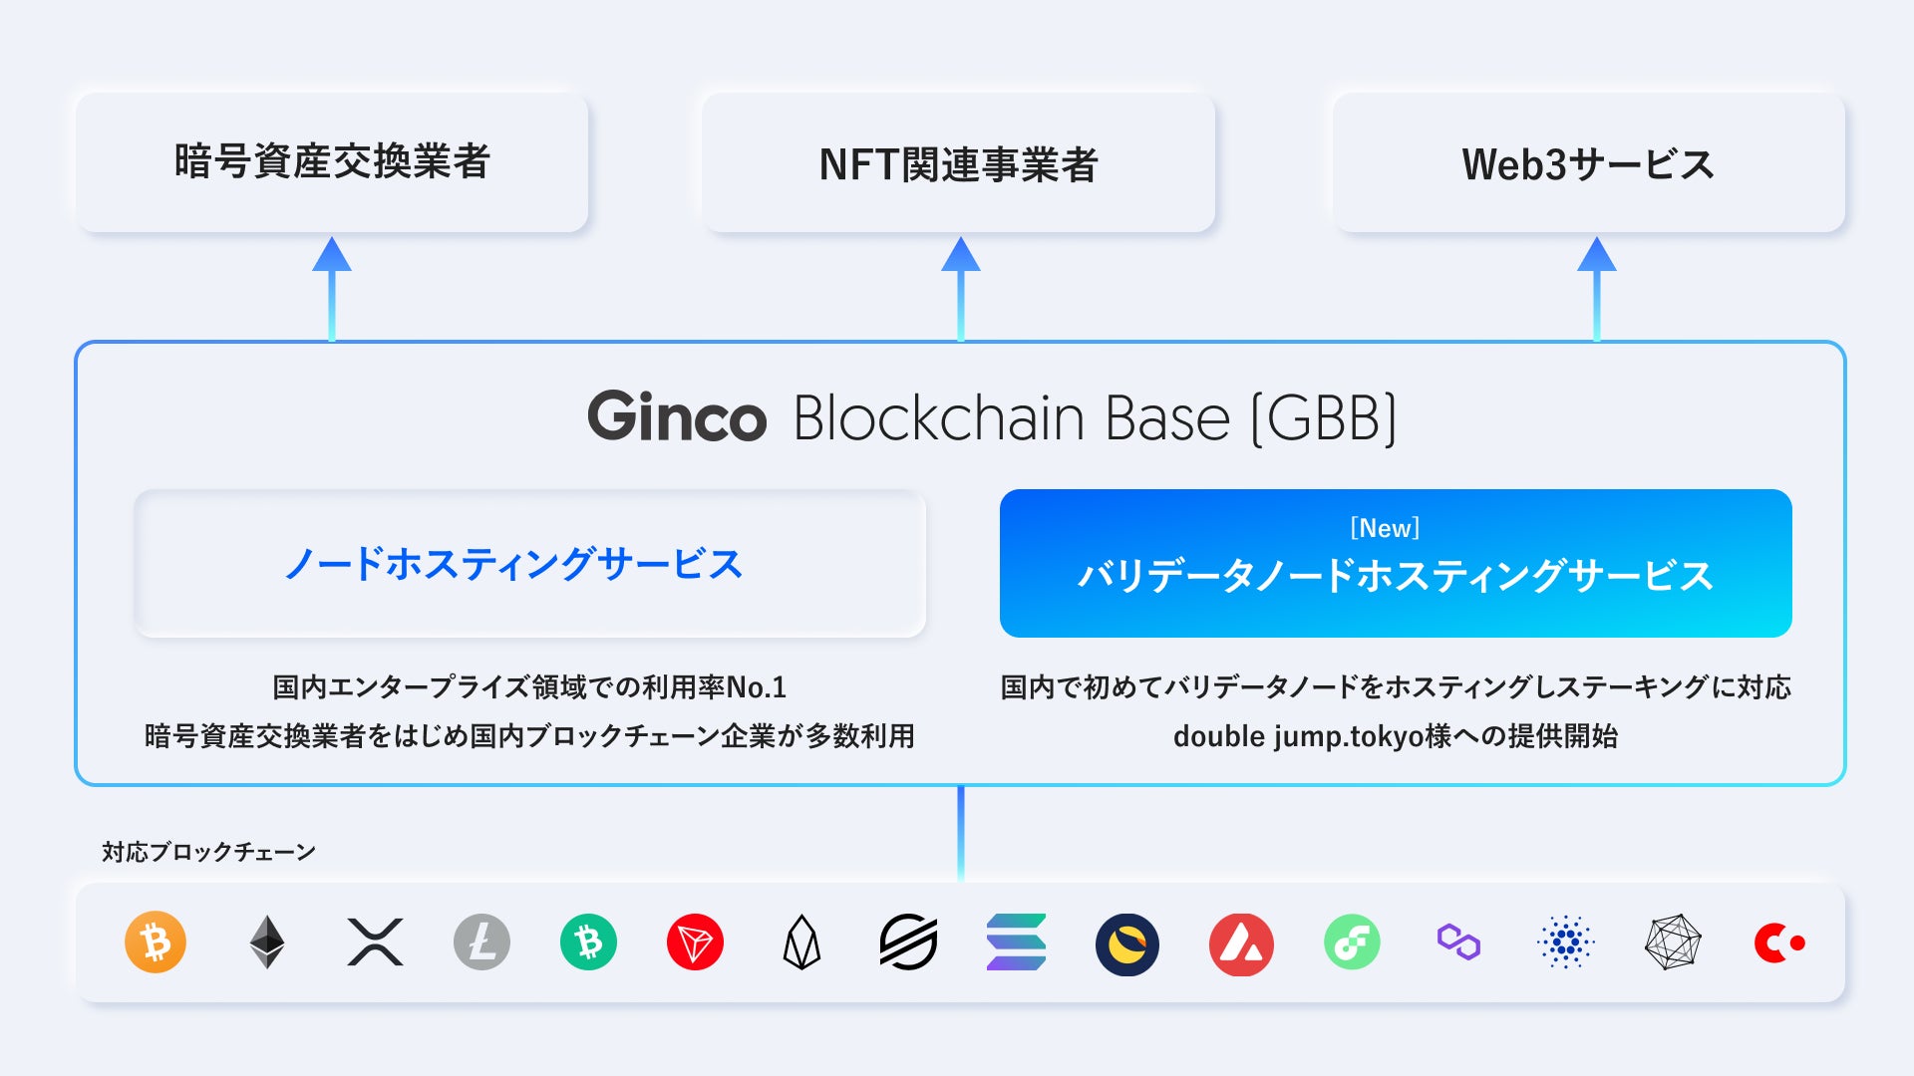The image size is (1914, 1076).
Task: Select the Terra moon icon
Action: coord(1127,944)
